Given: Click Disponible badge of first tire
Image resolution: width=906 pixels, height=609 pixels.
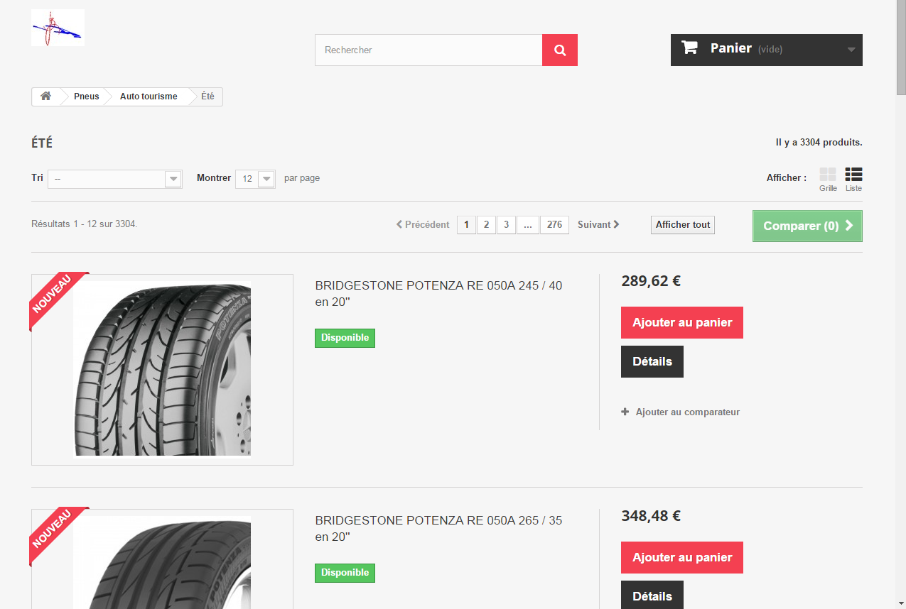Looking at the screenshot, I should (345, 338).
